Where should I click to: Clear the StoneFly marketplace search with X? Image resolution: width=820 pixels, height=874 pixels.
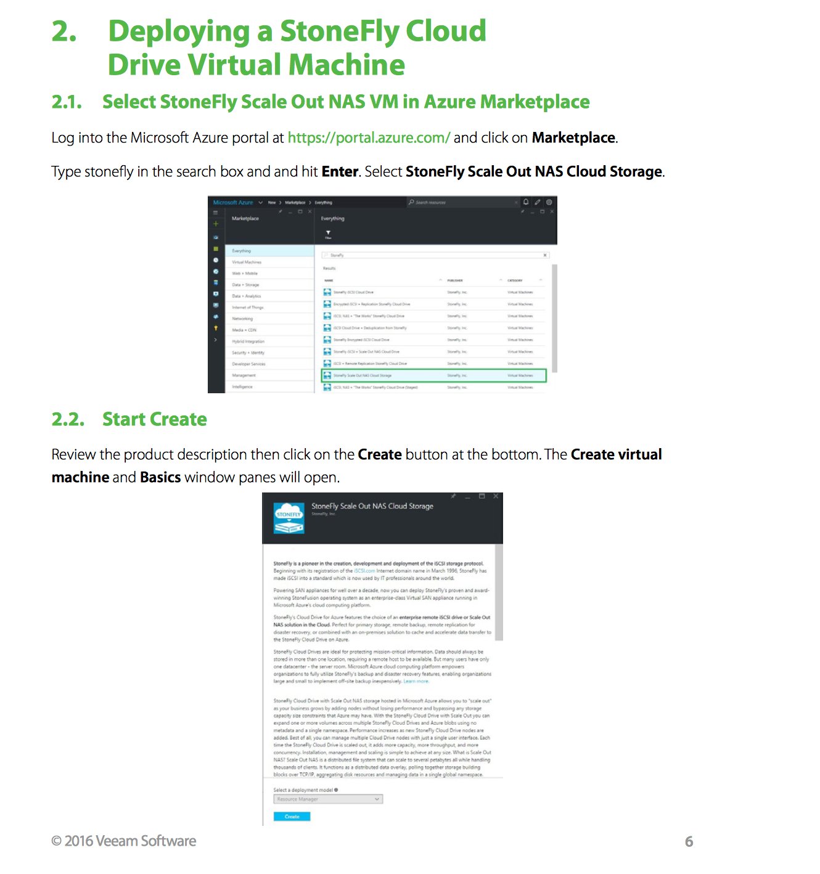click(x=545, y=255)
